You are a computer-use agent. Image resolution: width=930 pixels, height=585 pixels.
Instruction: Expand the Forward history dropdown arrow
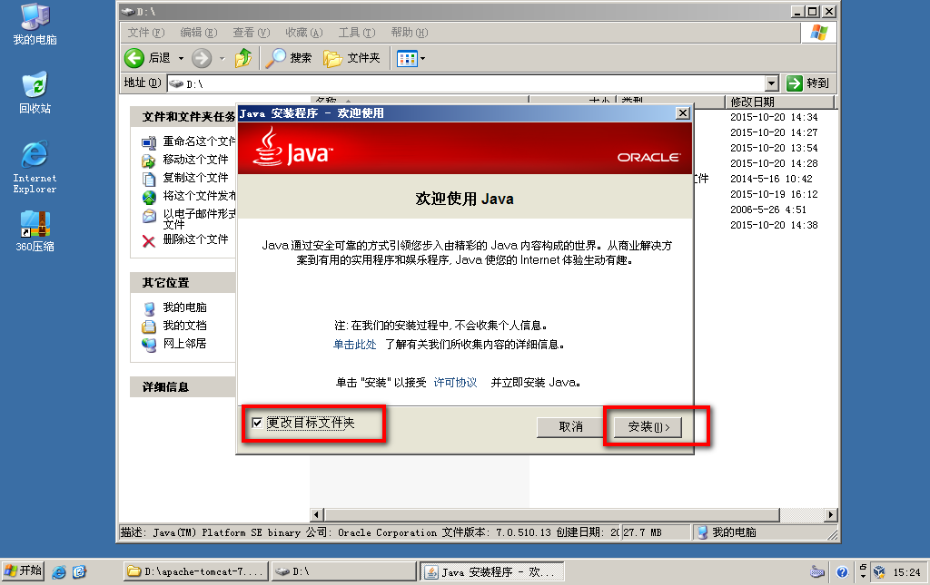coord(223,59)
